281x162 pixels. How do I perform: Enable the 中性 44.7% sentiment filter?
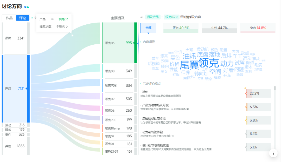coord(219,27)
